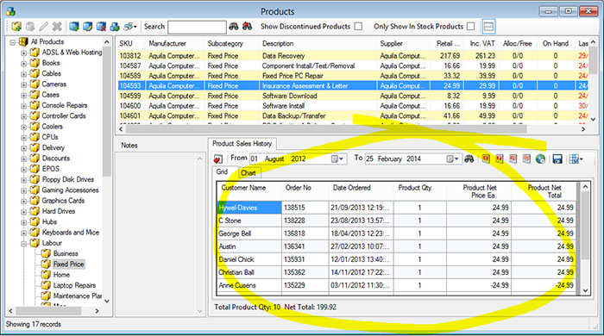Select the Fixed Price tree item under Labour
The height and width of the screenshot is (336, 604).
click(68, 264)
